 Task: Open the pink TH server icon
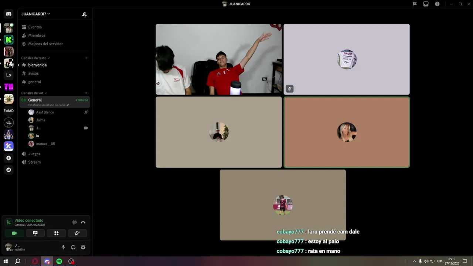pyautogui.click(x=8, y=87)
